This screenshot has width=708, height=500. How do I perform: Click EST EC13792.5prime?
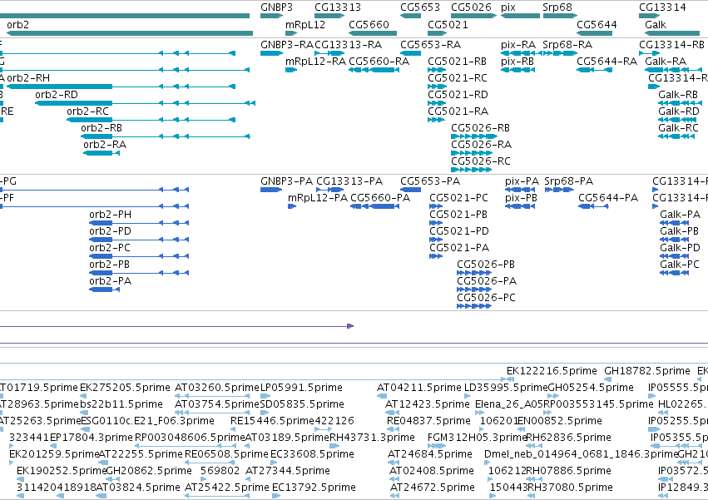[x=314, y=488]
